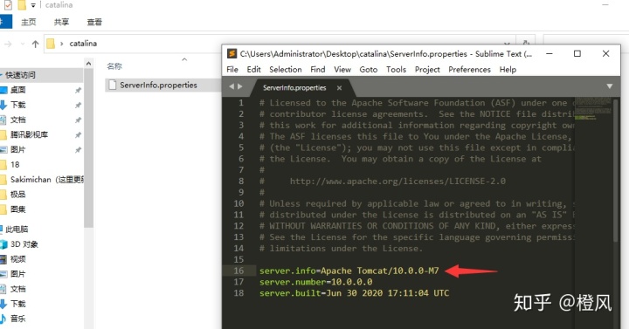Open quick access toolbar customize dropdown
Screen dimensions: 629x329
33,5
